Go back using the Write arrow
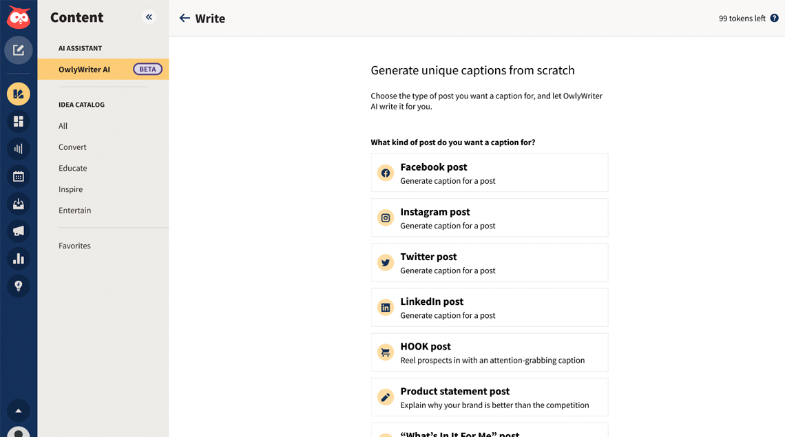Image resolution: width=785 pixels, height=437 pixels. tap(185, 19)
